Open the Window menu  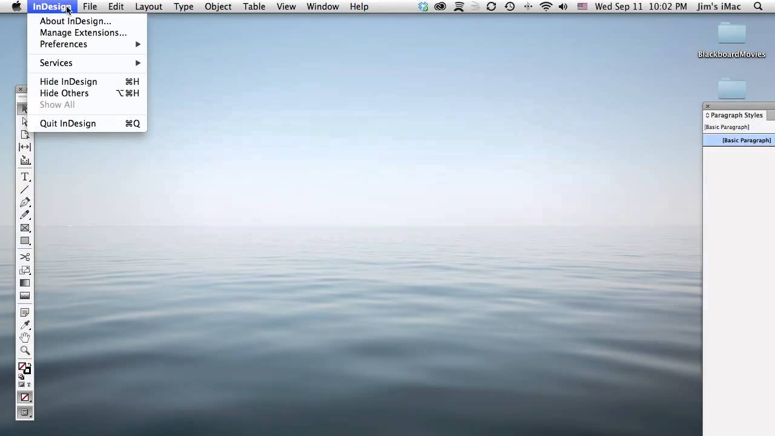point(323,7)
